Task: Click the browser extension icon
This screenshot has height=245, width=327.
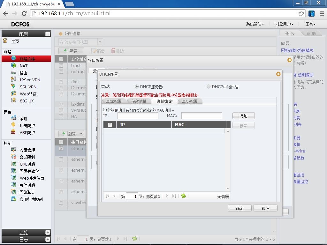Action: tap(311, 14)
